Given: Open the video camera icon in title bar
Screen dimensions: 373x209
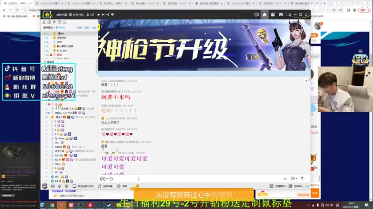Looking at the screenshot, I should (256, 15).
